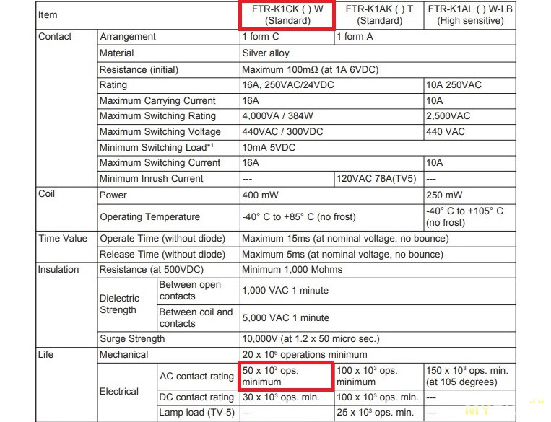
Task: Click the 'Electrical' label
Action: click(x=127, y=392)
